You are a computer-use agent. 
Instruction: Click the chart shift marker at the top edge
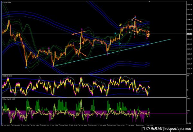(149, 2)
